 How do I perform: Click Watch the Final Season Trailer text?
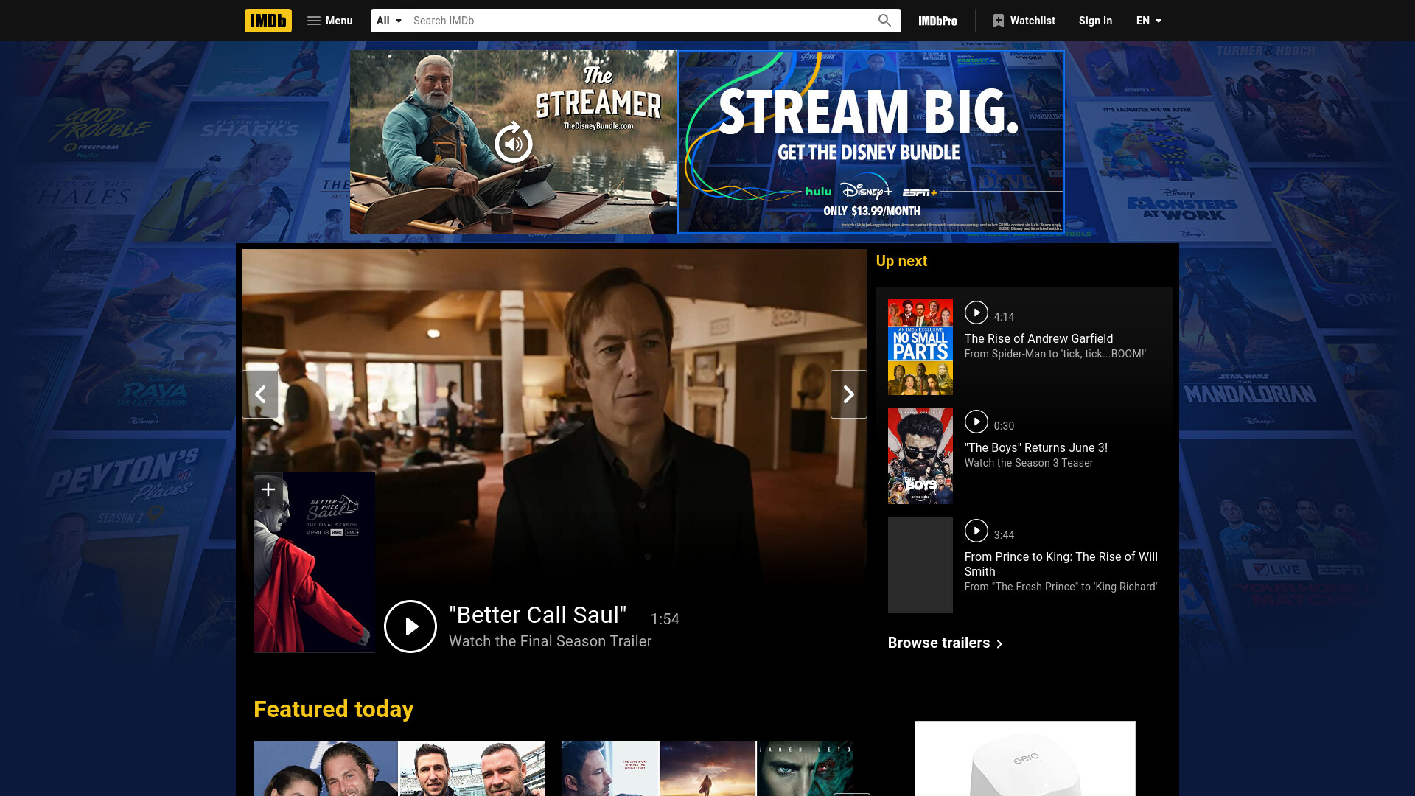click(550, 641)
